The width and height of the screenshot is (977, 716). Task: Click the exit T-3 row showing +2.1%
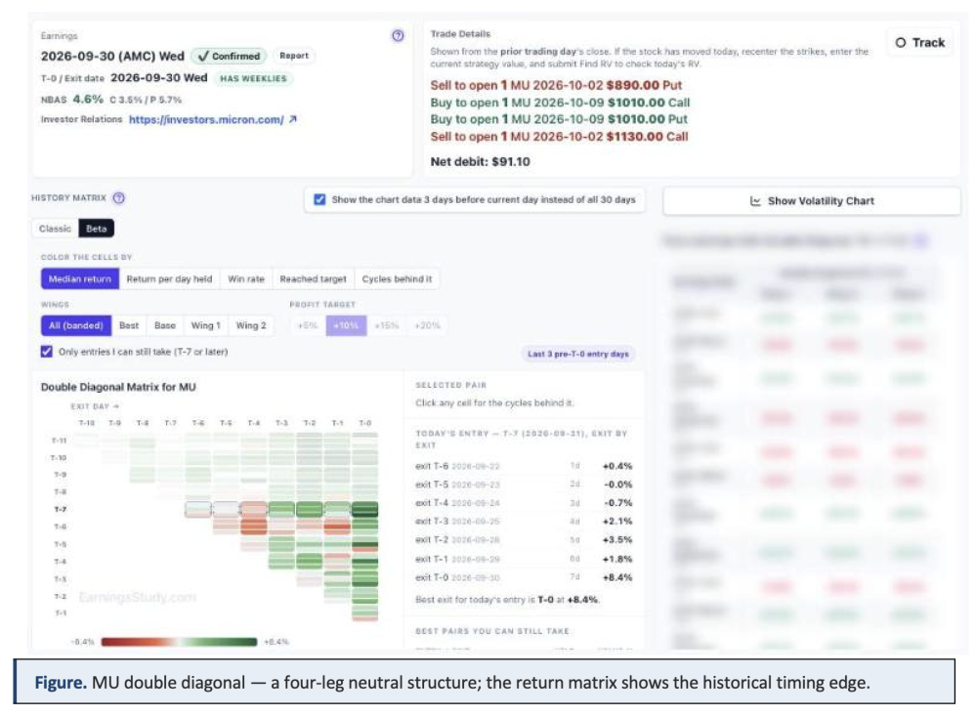pos(524,521)
